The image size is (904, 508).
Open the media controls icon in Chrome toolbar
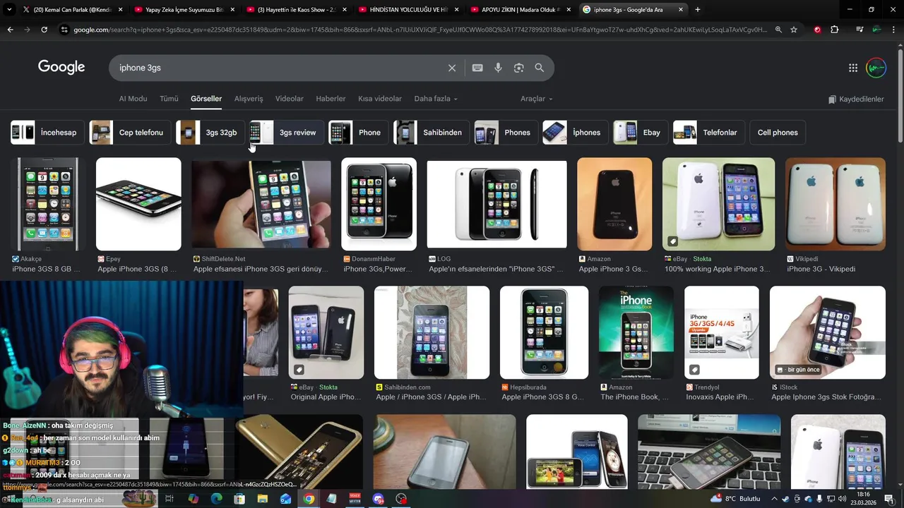click(860, 30)
